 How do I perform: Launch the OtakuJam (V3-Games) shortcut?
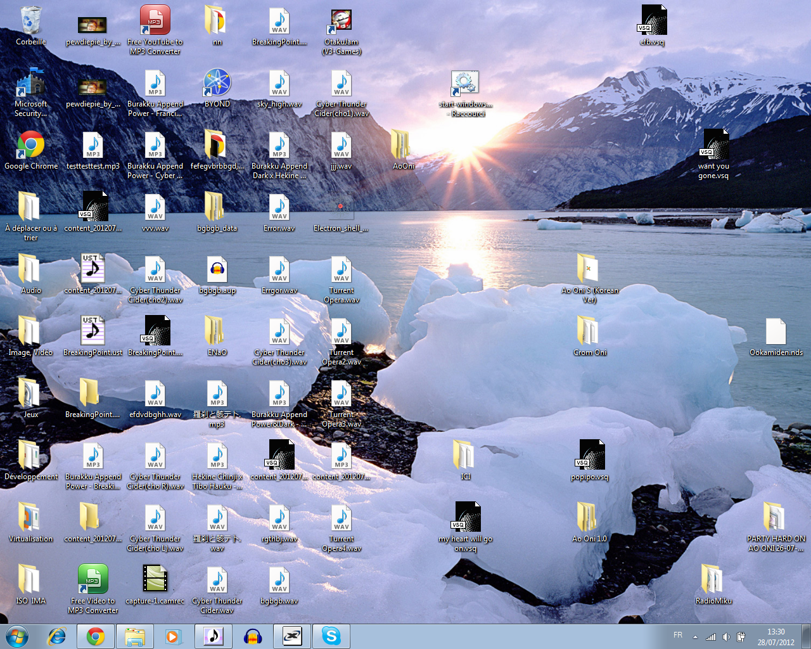(x=341, y=22)
